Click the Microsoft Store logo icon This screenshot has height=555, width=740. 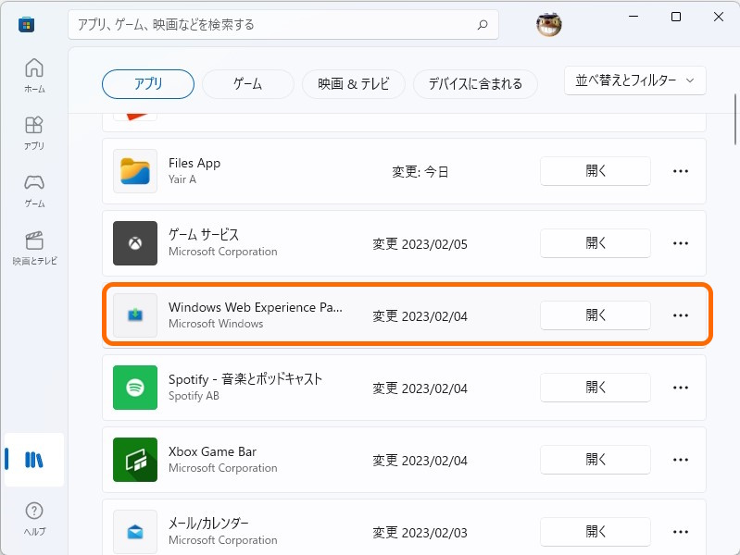tap(27, 25)
